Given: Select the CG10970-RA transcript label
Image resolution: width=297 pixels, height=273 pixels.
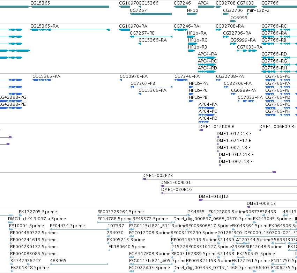Looking at the screenshot, I should pyautogui.click(x=133, y=26).
